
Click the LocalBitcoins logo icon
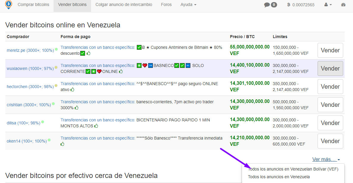point(9,4)
